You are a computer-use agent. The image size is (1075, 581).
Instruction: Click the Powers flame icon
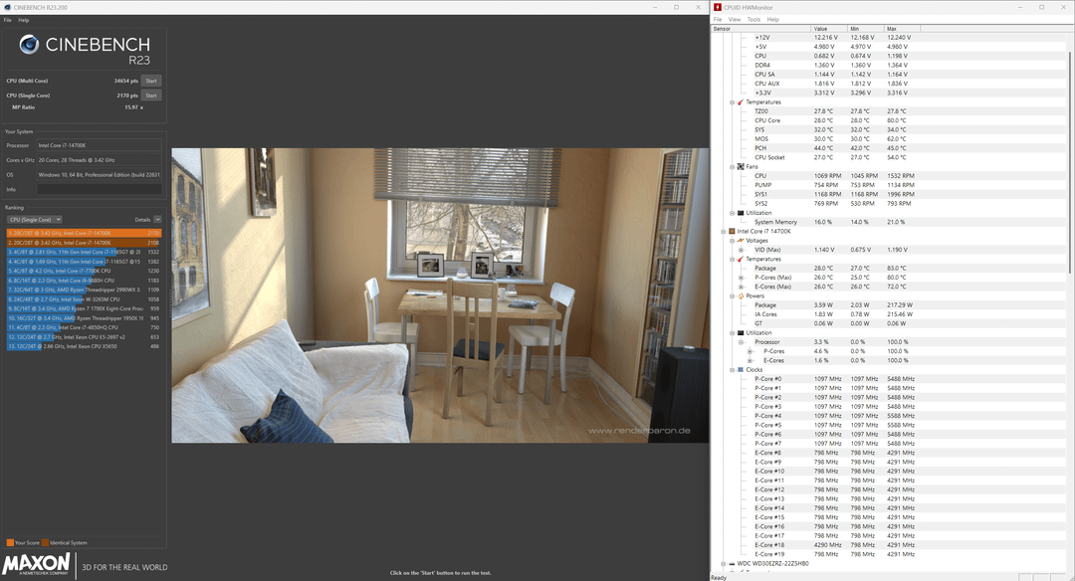point(741,296)
